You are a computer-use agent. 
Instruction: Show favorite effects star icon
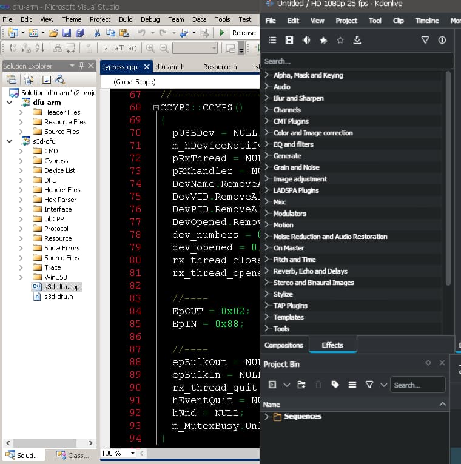tap(340, 40)
